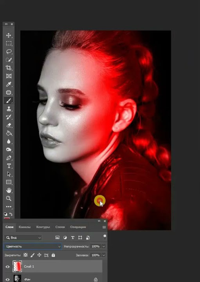The image size is (200, 282).
Task: Filter layers by type layers
Action: click(x=72, y=238)
